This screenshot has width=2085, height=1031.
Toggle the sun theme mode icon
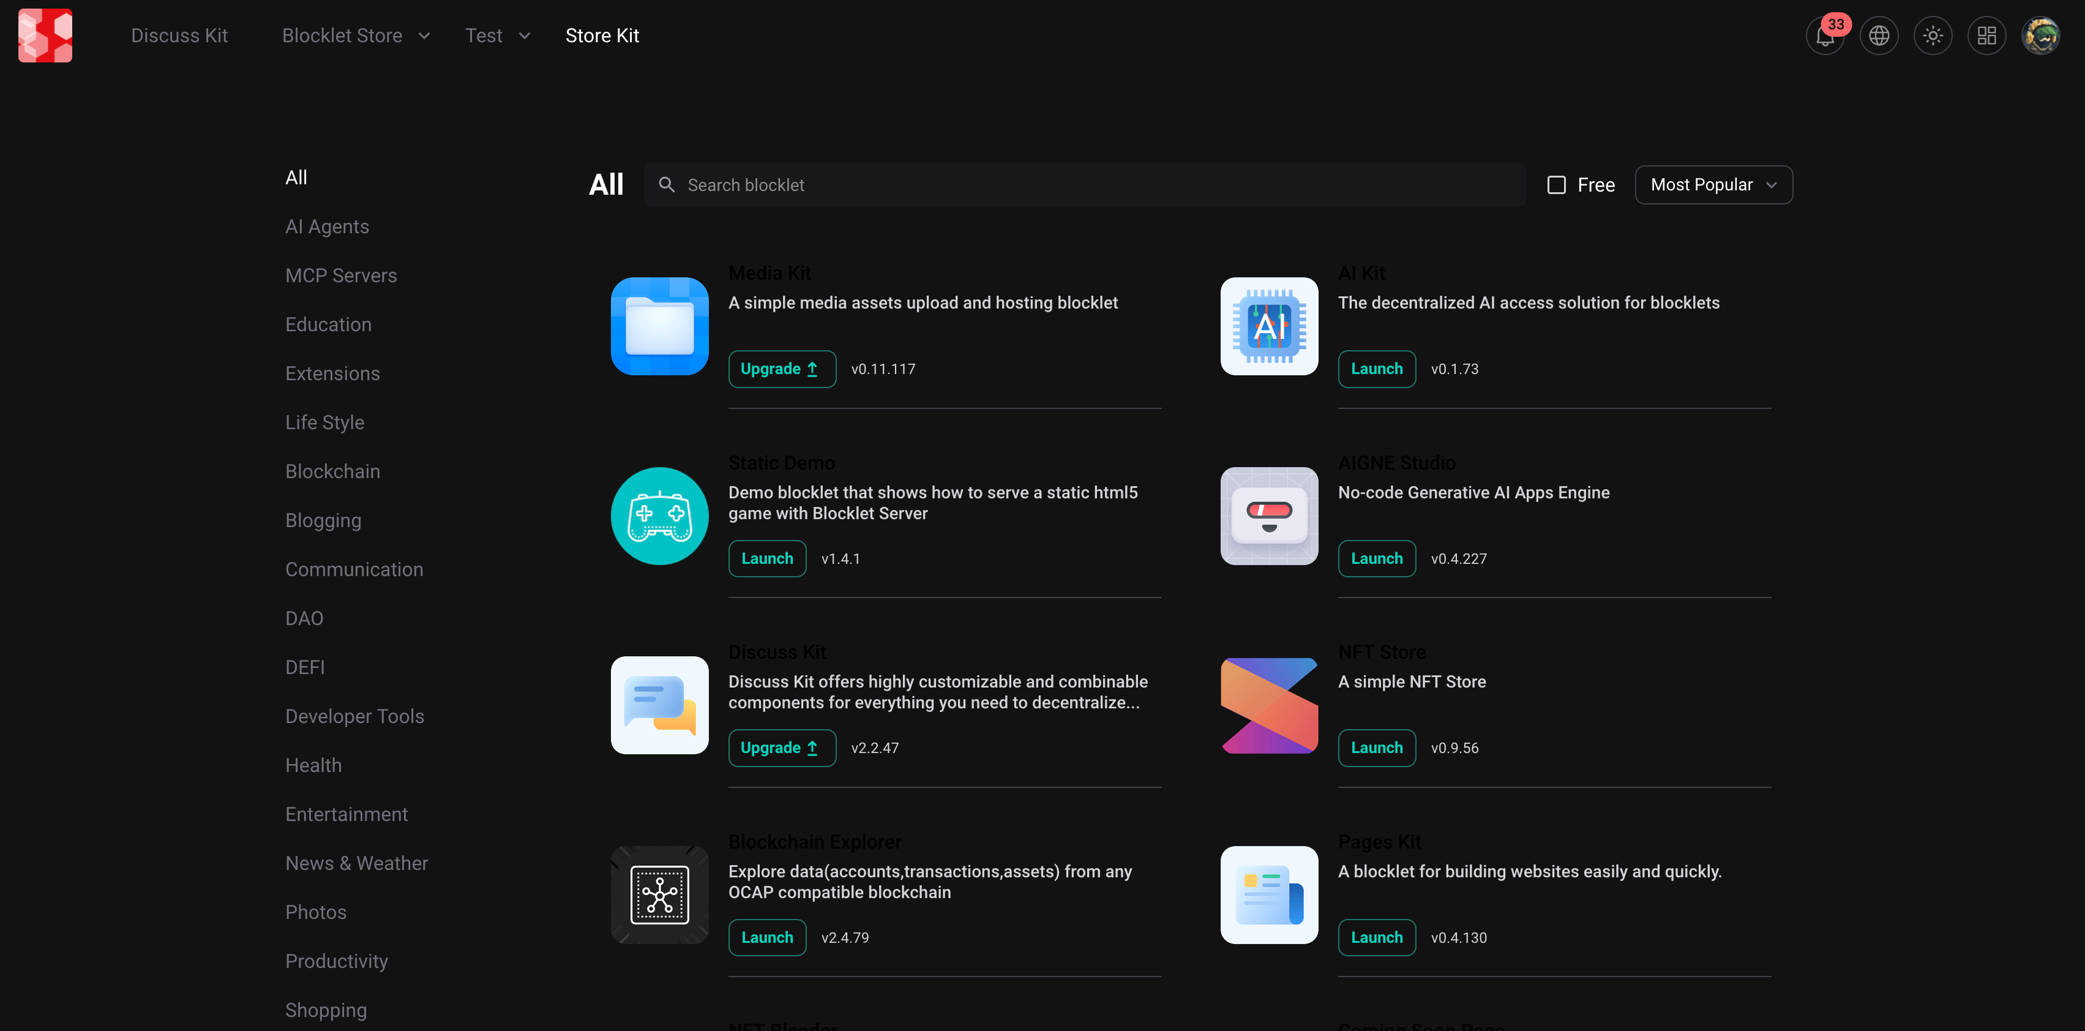point(1933,36)
